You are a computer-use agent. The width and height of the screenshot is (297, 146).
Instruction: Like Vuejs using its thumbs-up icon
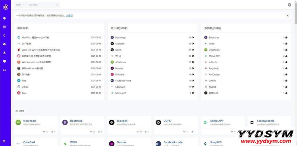point(286,44)
